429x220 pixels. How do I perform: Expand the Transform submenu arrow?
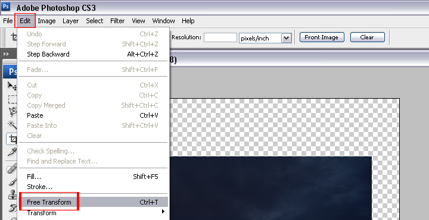click(163, 211)
